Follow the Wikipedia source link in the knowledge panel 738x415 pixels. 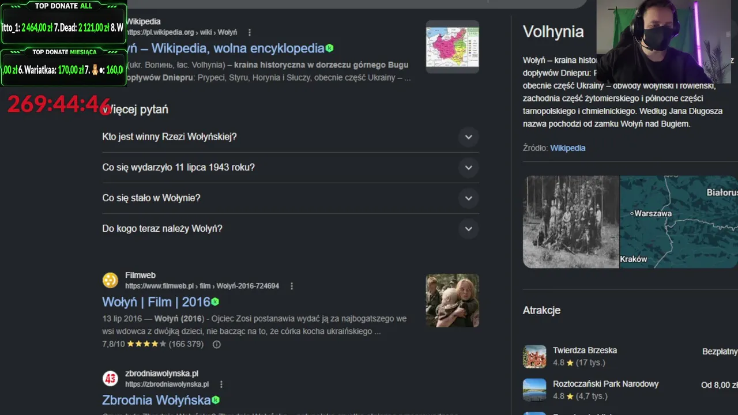tap(567, 148)
